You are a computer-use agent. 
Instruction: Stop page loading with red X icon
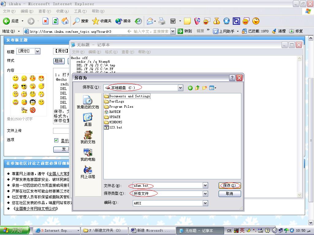[45, 21]
